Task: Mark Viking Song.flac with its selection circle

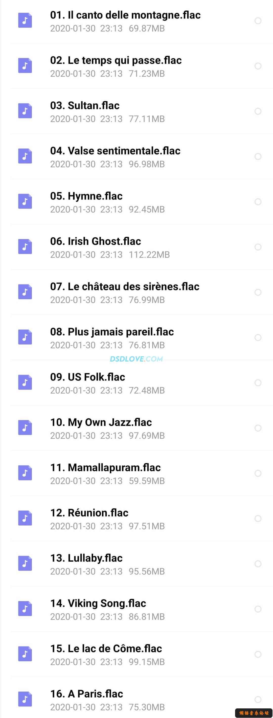Action: 258,609
